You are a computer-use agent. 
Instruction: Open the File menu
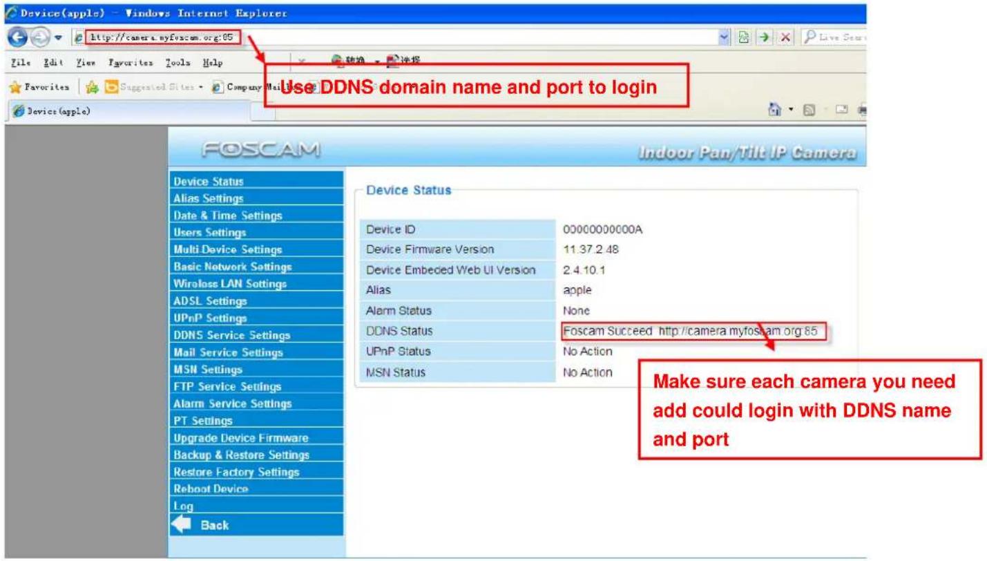19,62
